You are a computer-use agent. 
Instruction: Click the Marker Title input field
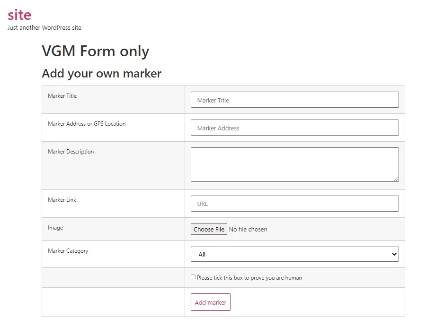(294, 100)
